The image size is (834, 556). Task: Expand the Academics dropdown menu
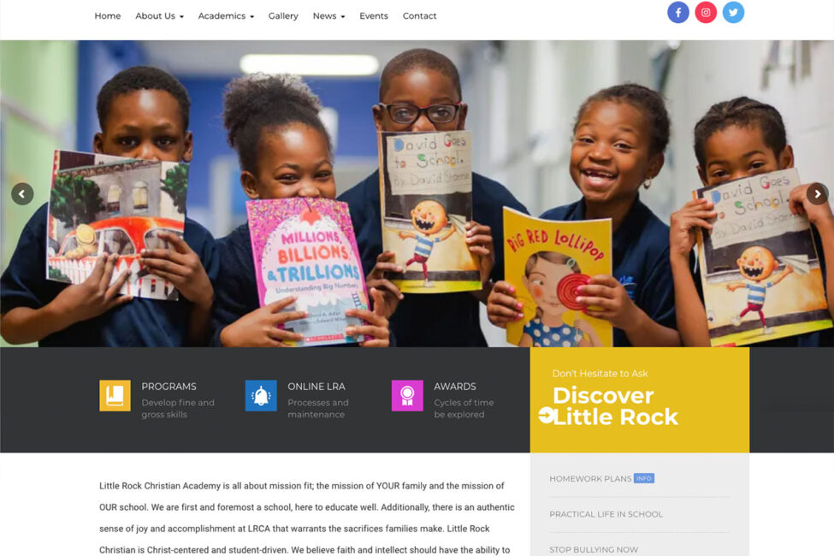point(226,16)
